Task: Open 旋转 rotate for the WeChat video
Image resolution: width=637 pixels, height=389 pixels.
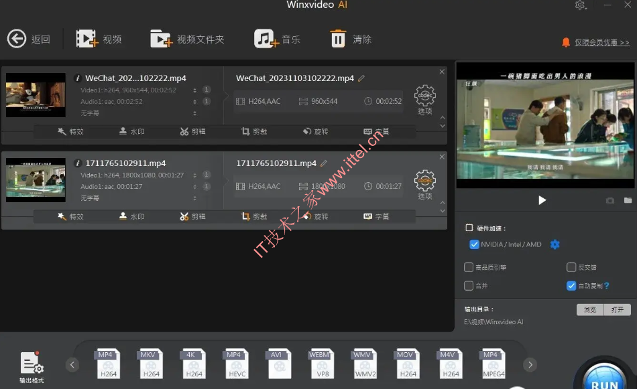Action: point(315,131)
